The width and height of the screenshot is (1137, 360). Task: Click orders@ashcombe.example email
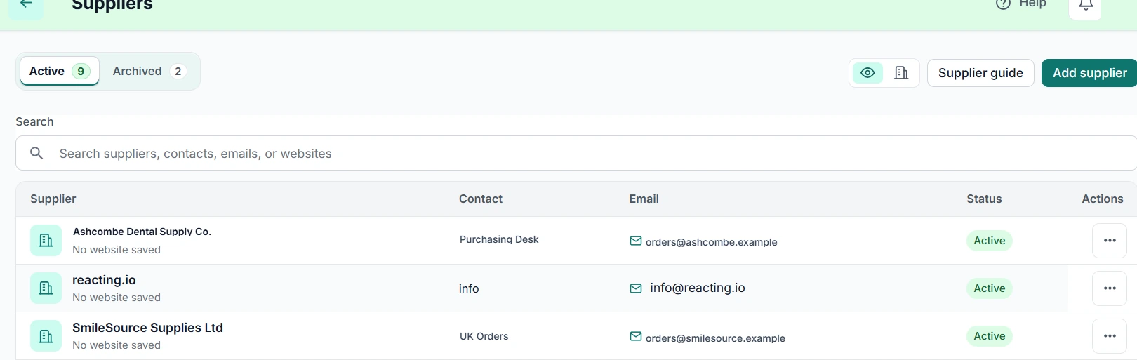[x=711, y=242]
